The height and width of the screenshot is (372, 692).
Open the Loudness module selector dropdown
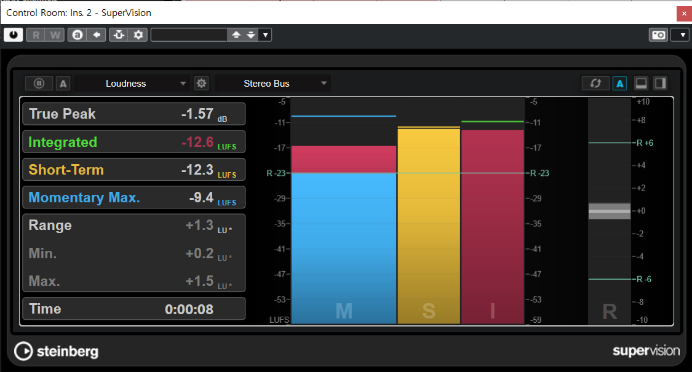tap(132, 84)
